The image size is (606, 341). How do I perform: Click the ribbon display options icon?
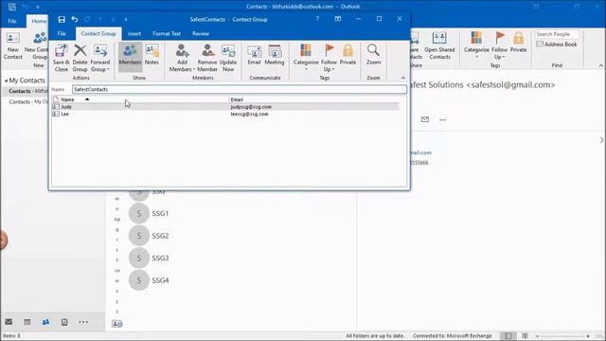click(338, 19)
